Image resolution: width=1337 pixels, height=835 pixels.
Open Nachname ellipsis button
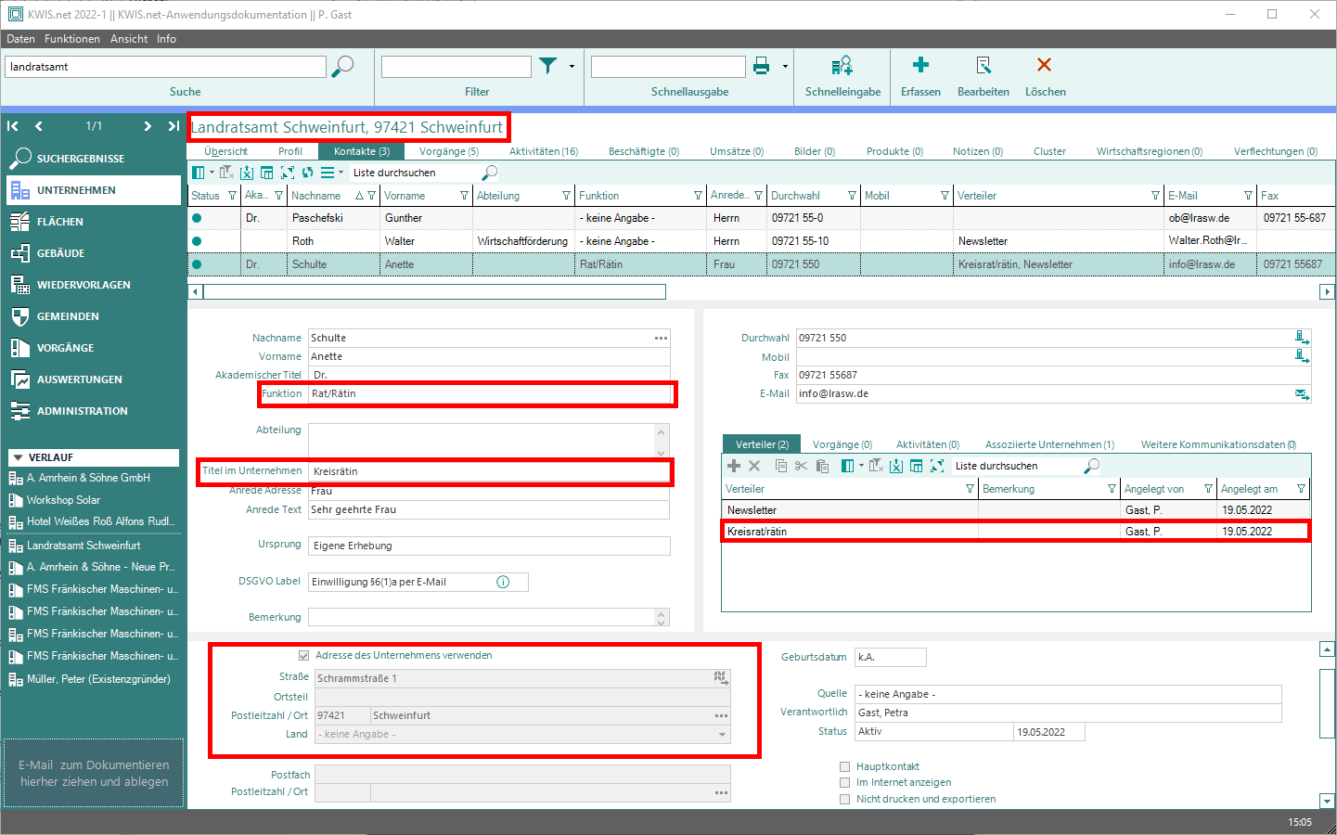tap(661, 338)
